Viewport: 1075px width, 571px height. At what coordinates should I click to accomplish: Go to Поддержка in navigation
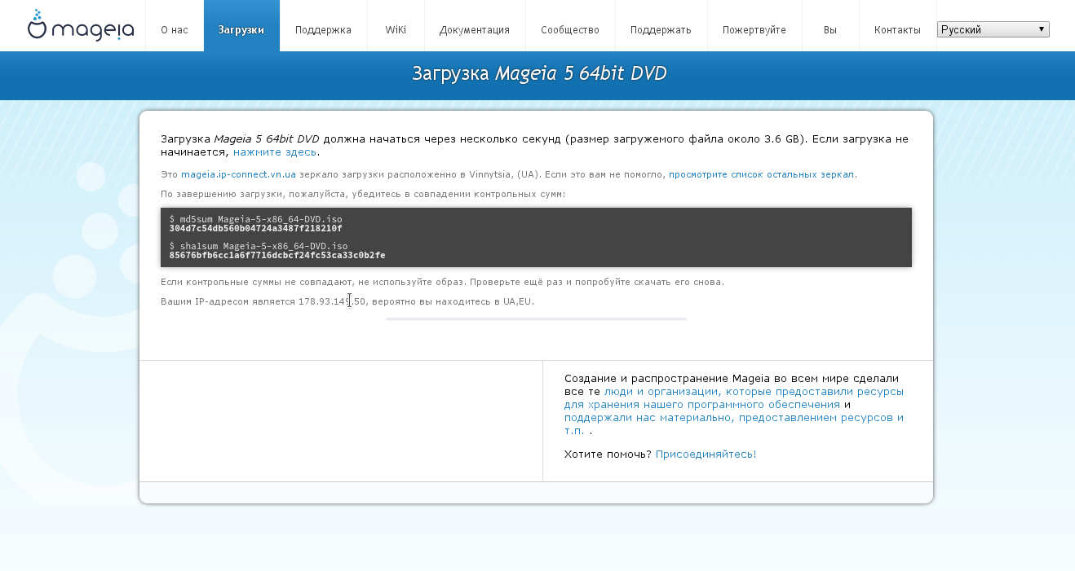pyautogui.click(x=323, y=30)
